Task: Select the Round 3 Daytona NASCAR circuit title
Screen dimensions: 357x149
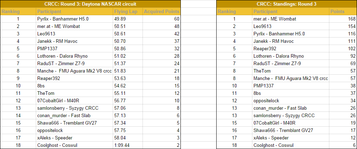Action: (x=90, y=4)
